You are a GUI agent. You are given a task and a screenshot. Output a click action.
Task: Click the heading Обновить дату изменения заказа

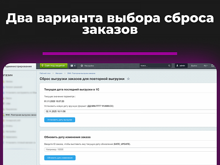pos(67,137)
